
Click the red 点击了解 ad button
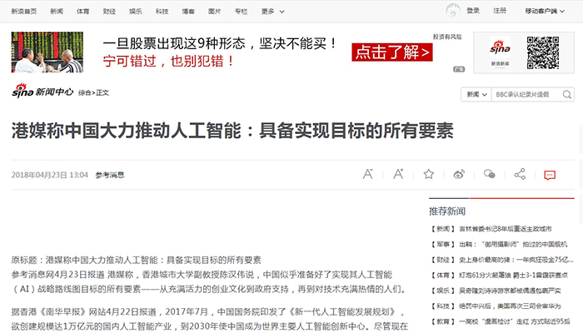click(392, 52)
